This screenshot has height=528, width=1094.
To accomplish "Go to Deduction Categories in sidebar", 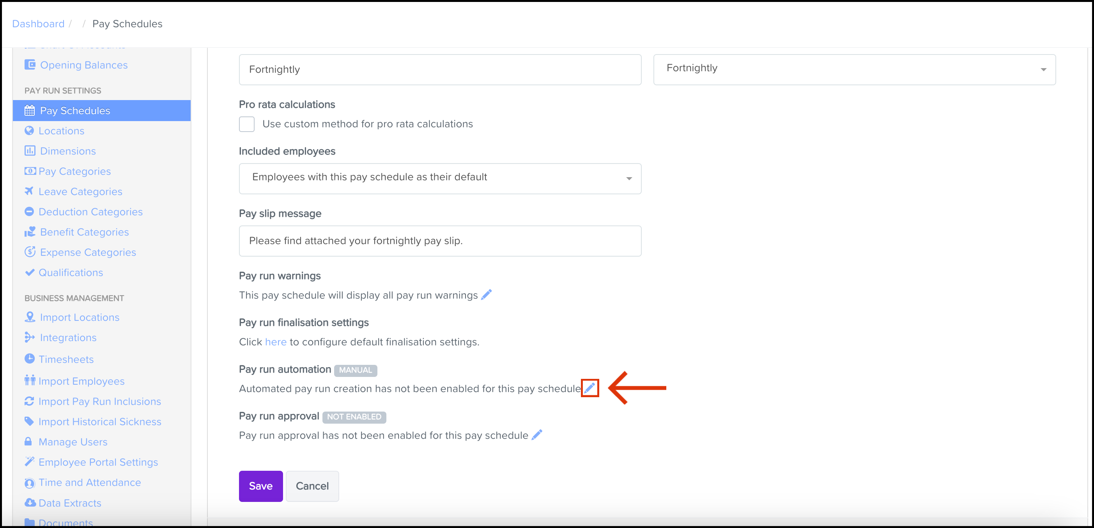I will pyautogui.click(x=90, y=211).
